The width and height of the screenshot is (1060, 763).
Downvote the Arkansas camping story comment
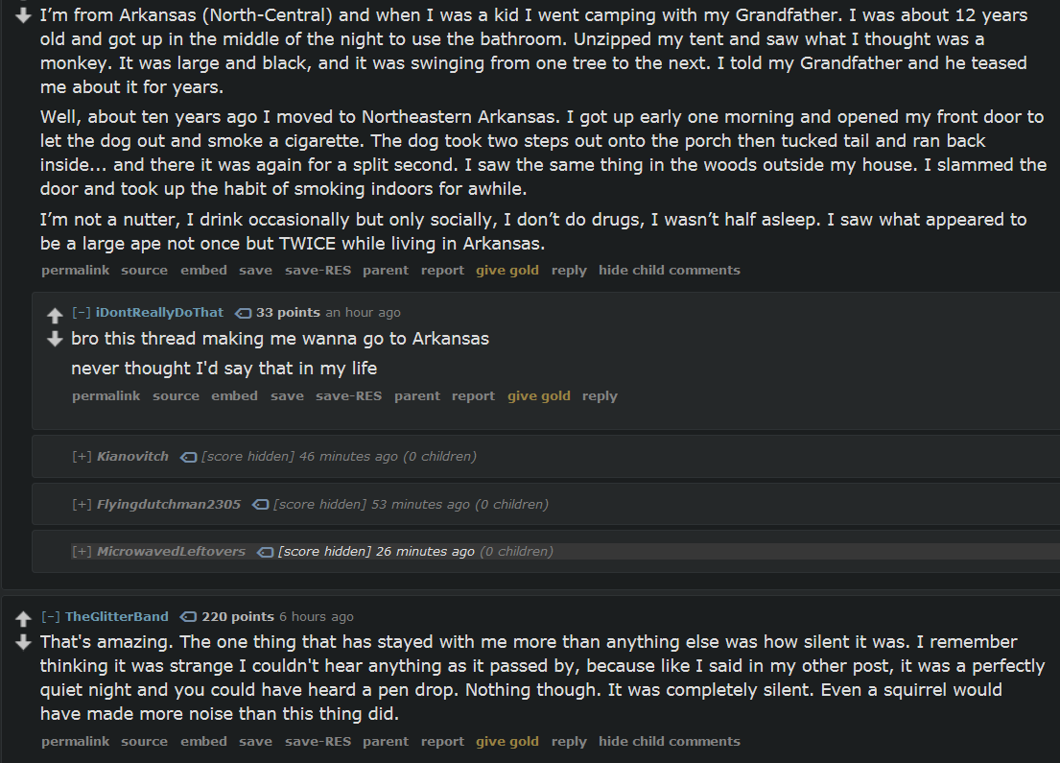point(24,16)
